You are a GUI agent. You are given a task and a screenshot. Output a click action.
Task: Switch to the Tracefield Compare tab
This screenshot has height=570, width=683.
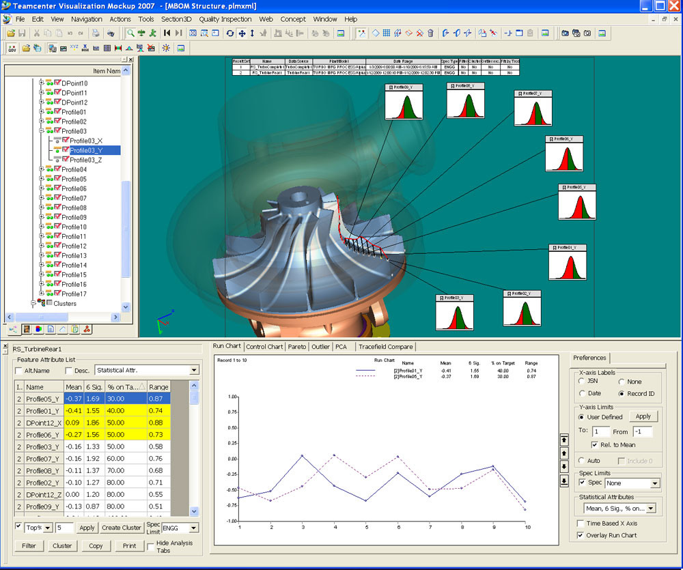click(385, 347)
